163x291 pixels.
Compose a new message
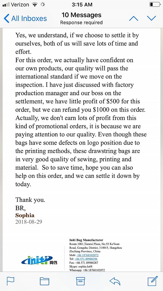pos(152,281)
